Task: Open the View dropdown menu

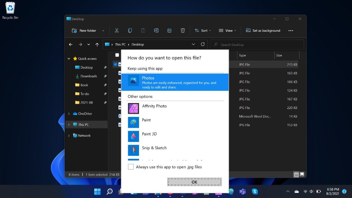Action: pos(228,30)
